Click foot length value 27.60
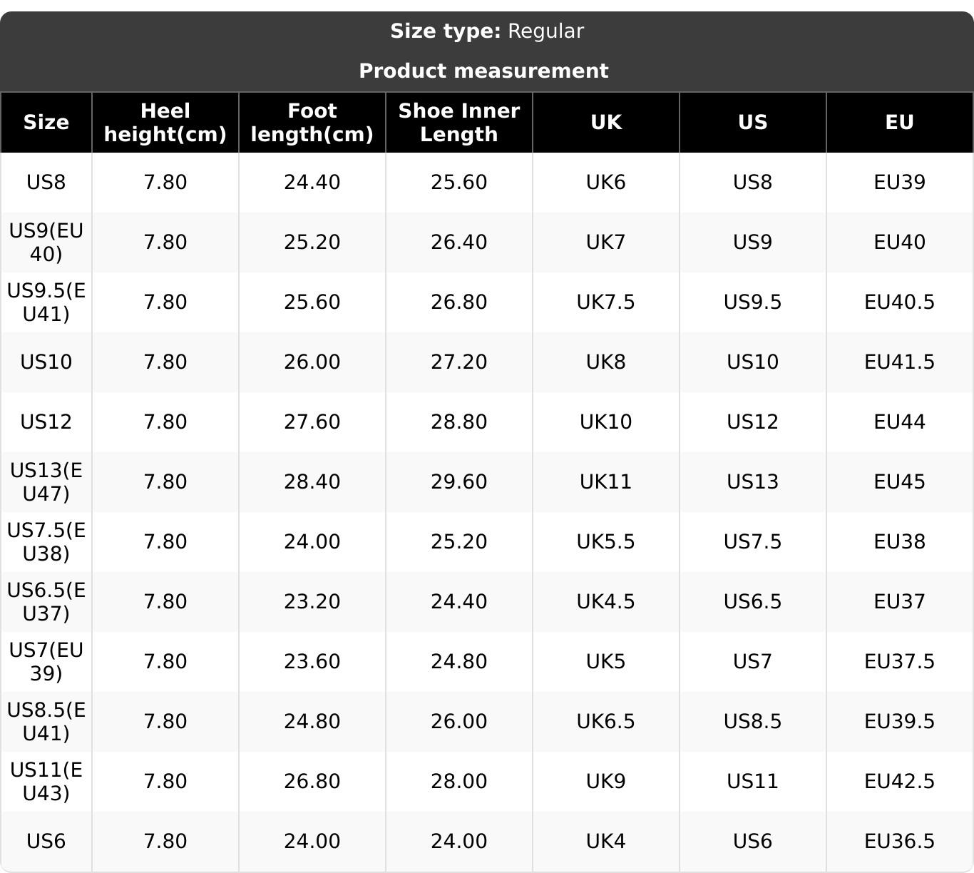The height and width of the screenshot is (873, 974). pyautogui.click(x=312, y=422)
